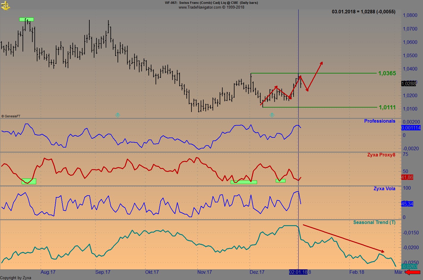Image resolution: width=423 pixels, height=280 pixels.
Task: Expand the Zyxa Vola indicator panel
Action: [384, 188]
